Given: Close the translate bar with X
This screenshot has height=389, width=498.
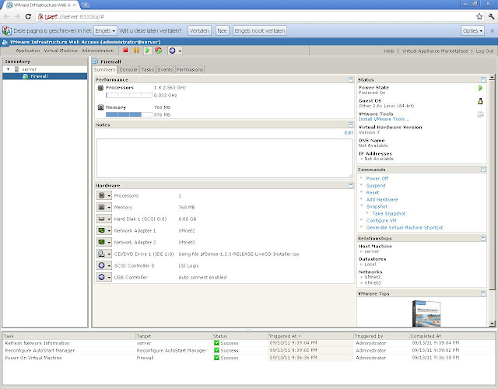Looking at the screenshot, I should 492,30.
